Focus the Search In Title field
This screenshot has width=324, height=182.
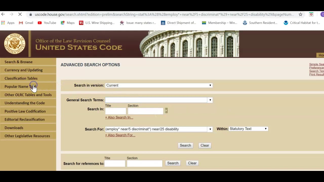(x=115, y=111)
